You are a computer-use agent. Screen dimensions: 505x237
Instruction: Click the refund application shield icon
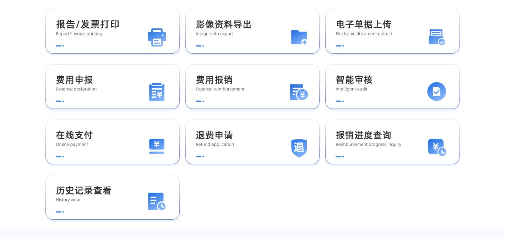click(x=299, y=148)
